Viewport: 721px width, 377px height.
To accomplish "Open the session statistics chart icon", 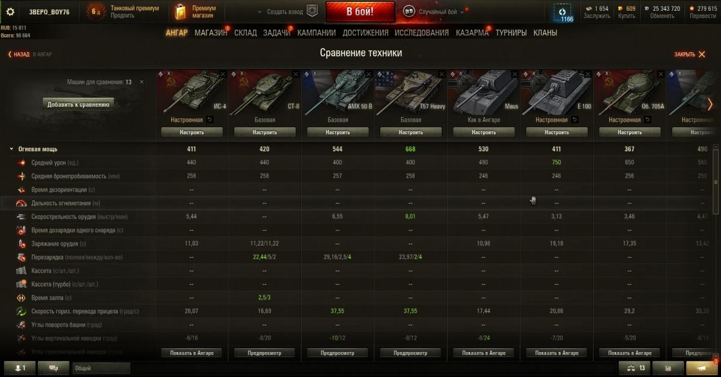I will pyautogui.click(x=668, y=368).
